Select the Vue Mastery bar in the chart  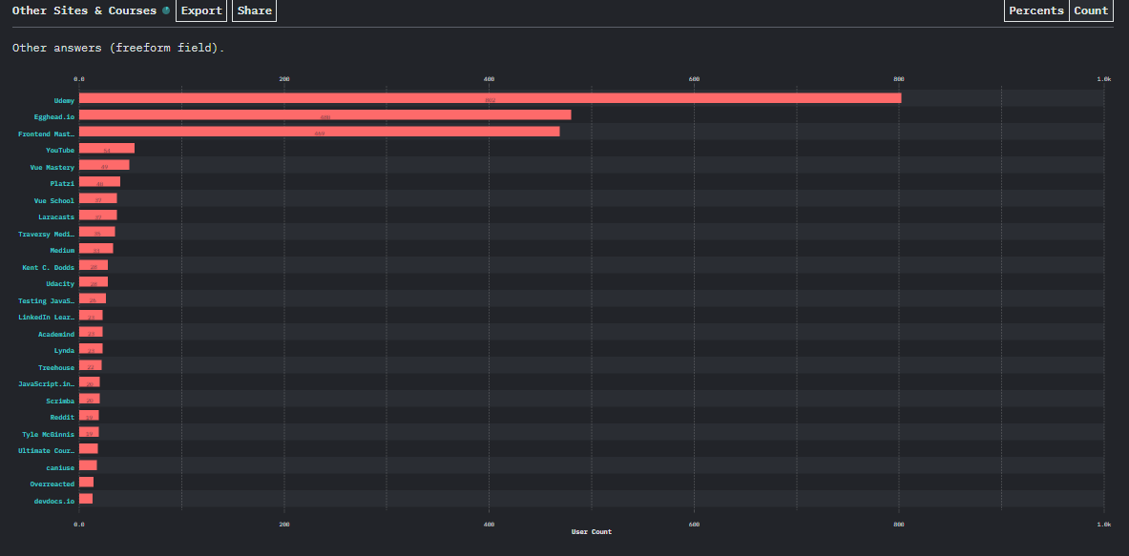click(x=104, y=165)
